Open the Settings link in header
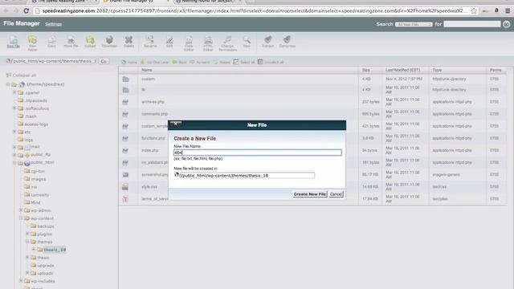Image resolution: width=514 pixels, height=289 pixels. (54, 24)
